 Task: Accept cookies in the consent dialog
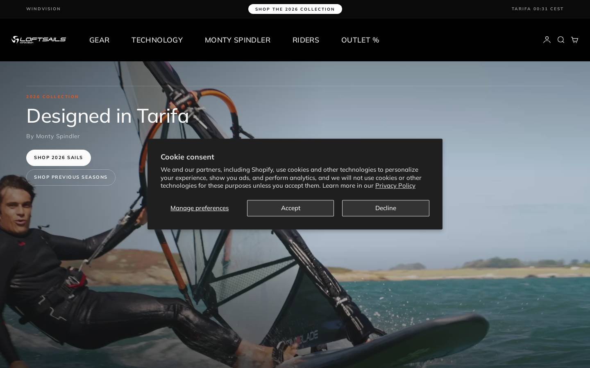(290, 208)
